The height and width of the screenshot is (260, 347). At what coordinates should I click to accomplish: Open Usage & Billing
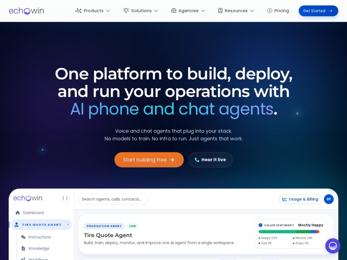[x=300, y=199]
